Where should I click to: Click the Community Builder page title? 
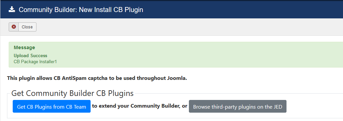[x=81, y=10]
